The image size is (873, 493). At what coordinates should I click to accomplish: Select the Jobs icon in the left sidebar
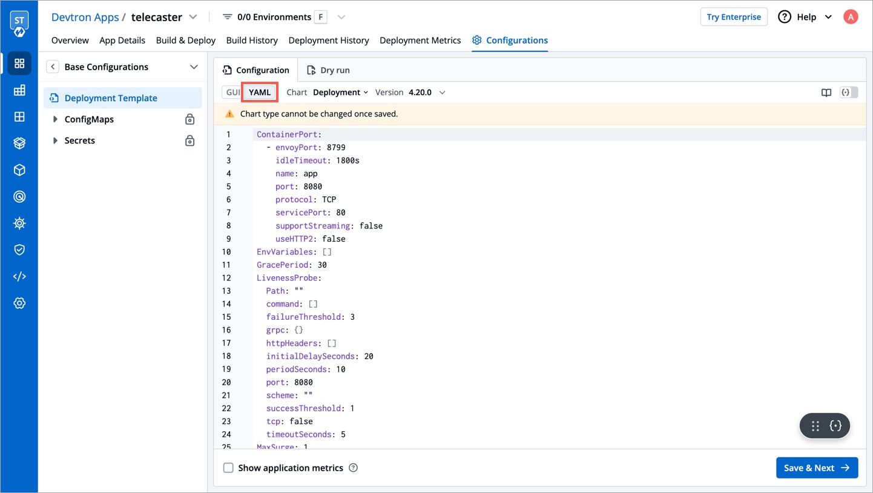(x=19, y=90)
